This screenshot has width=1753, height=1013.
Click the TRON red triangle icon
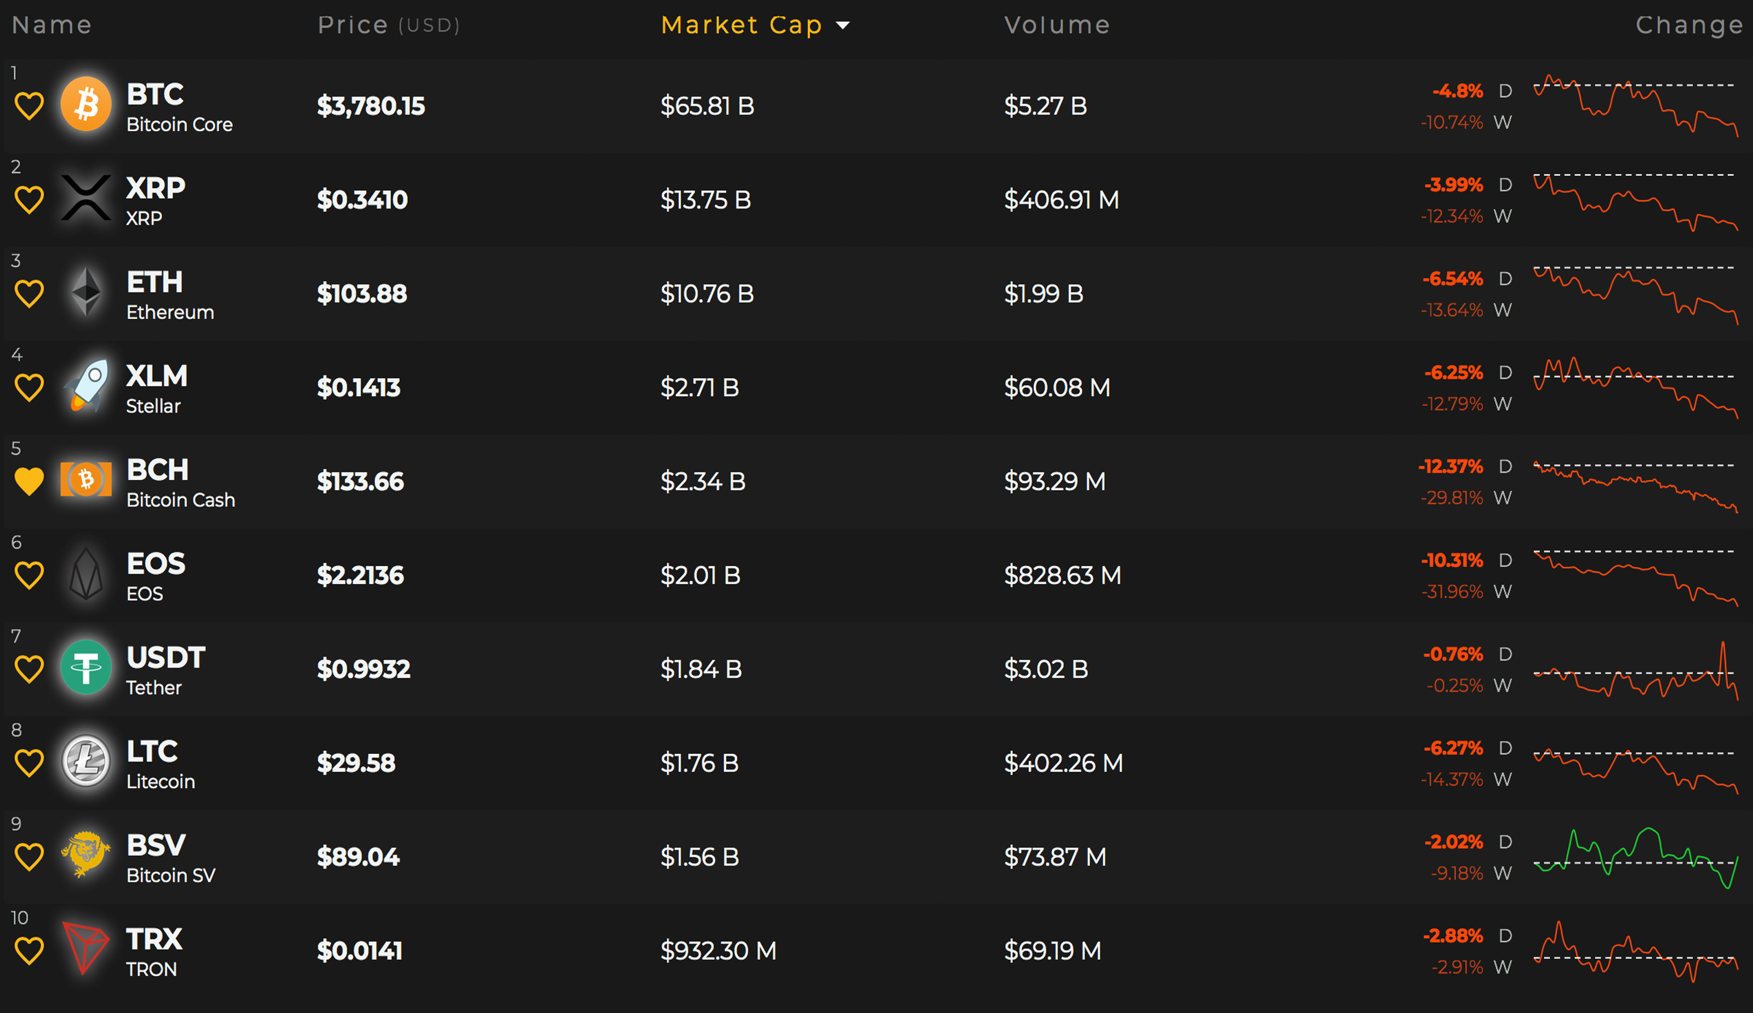(x=85, y=948)
